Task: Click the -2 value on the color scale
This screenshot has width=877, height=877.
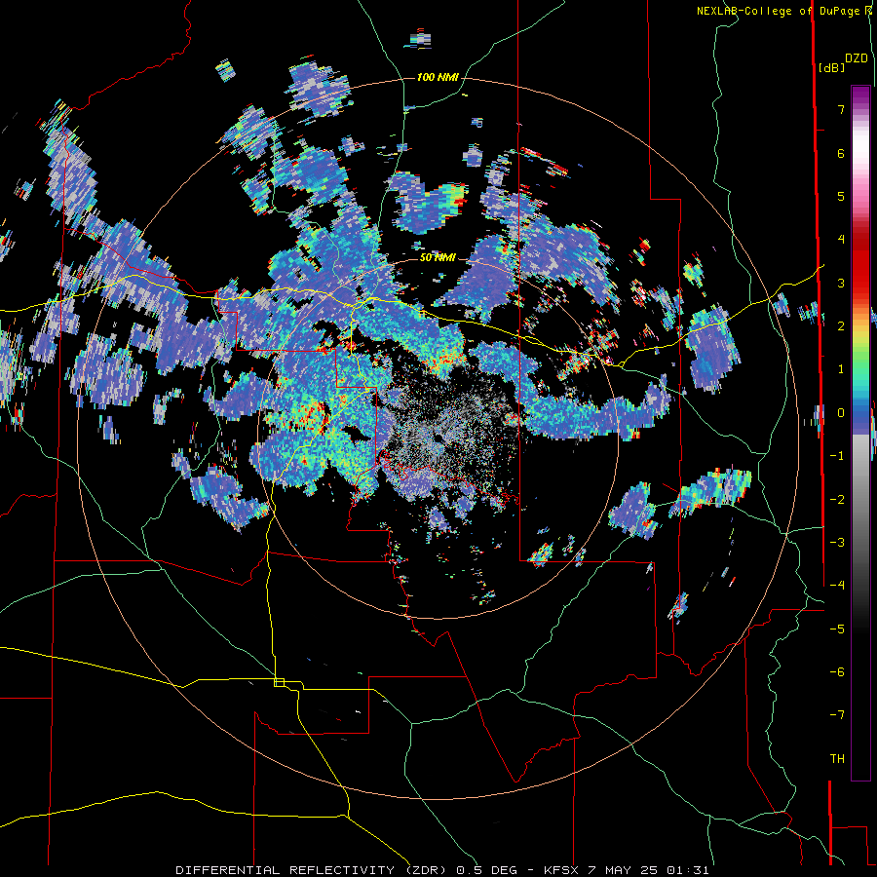Action: tap(837, 500)
